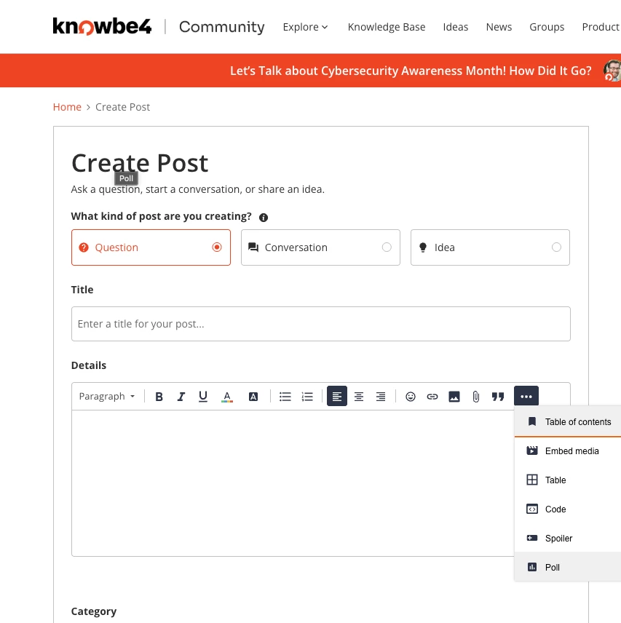Toggle italic formatting in editor toolbar
Viewport: 621px width, 623px height.
(181, 397)
